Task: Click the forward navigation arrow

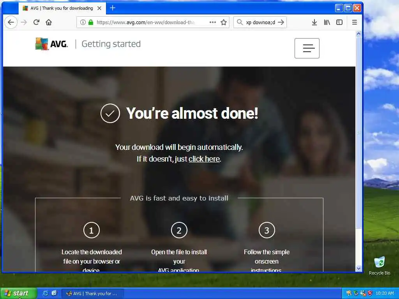Action: [24, 22]
